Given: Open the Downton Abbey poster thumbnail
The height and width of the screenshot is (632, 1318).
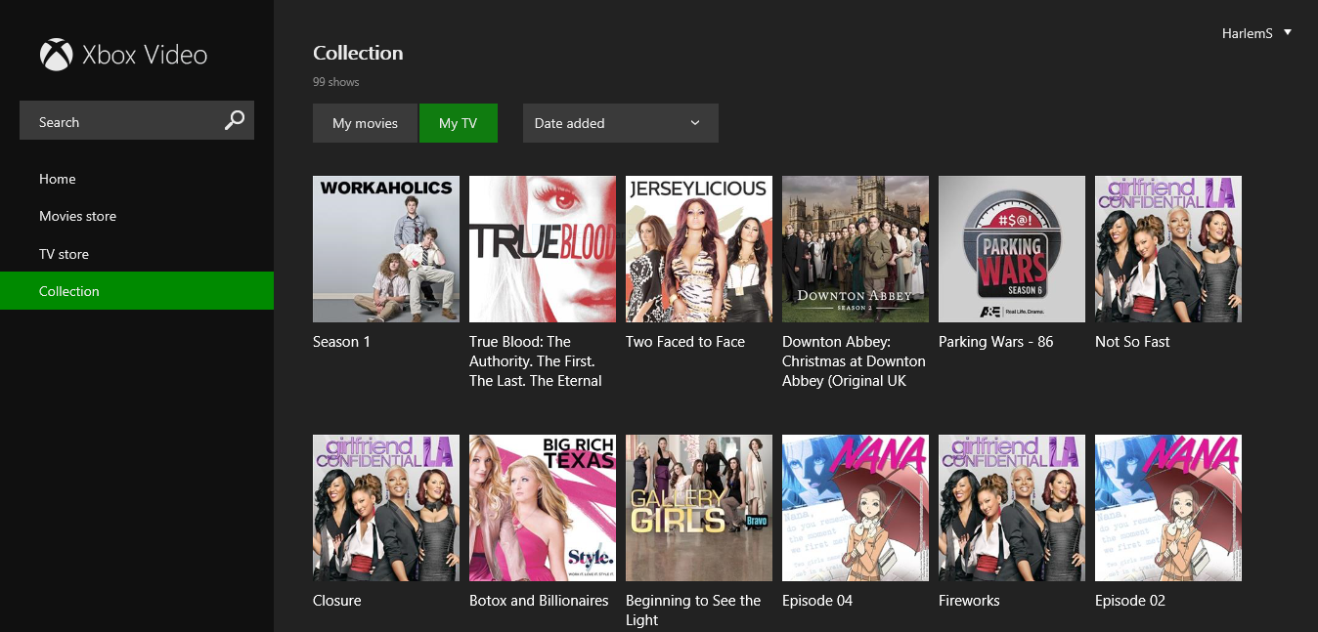Looking at the screenshot, I should point(856,249).
